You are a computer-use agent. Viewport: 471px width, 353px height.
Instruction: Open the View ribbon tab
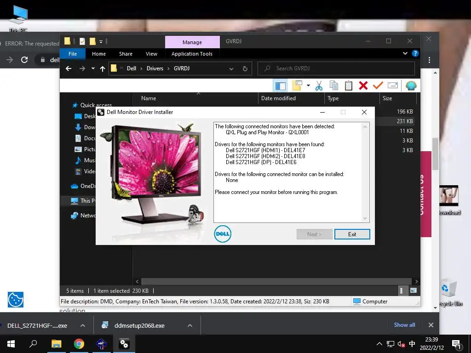[x=151, y=54]
